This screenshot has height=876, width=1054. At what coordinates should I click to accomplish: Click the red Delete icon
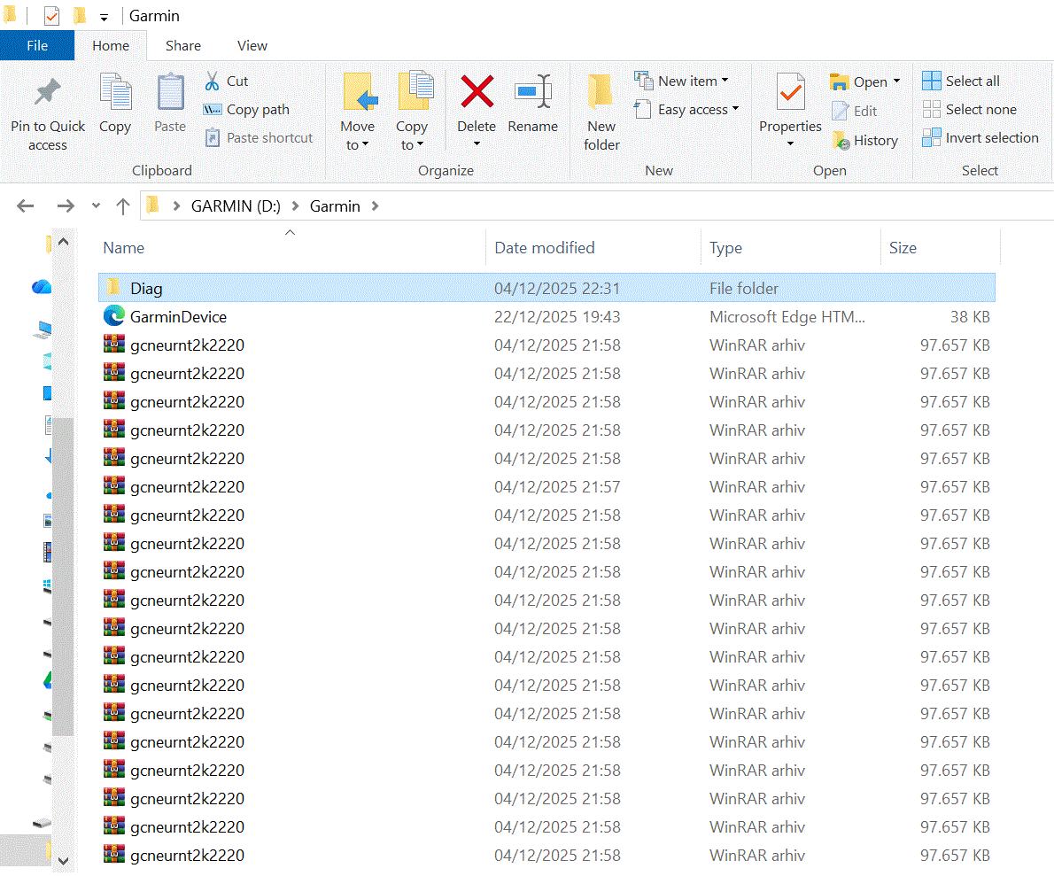coord(477,92)
